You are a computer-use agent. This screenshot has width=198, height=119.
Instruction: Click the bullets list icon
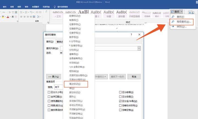[x=21, y=12]
